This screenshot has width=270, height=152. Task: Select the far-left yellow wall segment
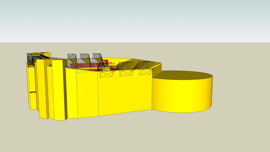coord(32,86)
